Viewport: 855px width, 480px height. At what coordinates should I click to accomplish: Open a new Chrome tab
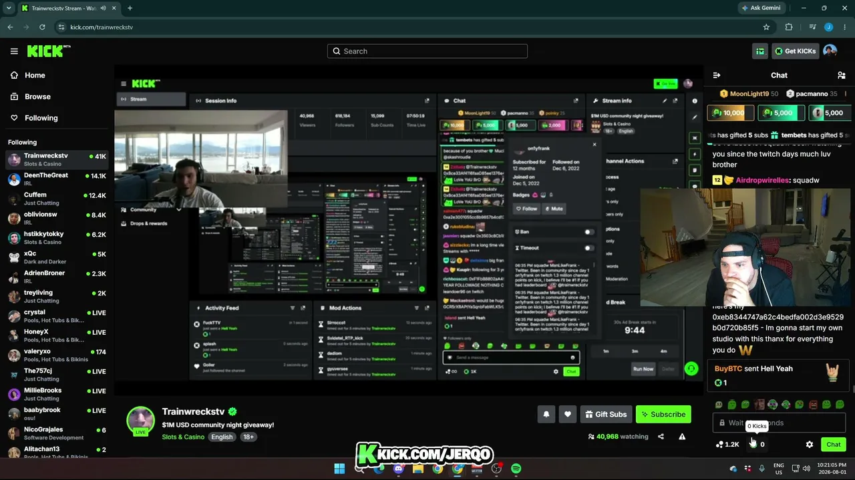click(x=130, y=8)
